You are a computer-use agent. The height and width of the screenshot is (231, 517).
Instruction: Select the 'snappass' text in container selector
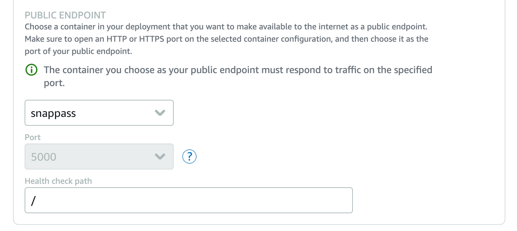pyautogui.click(x=53, y=113)
